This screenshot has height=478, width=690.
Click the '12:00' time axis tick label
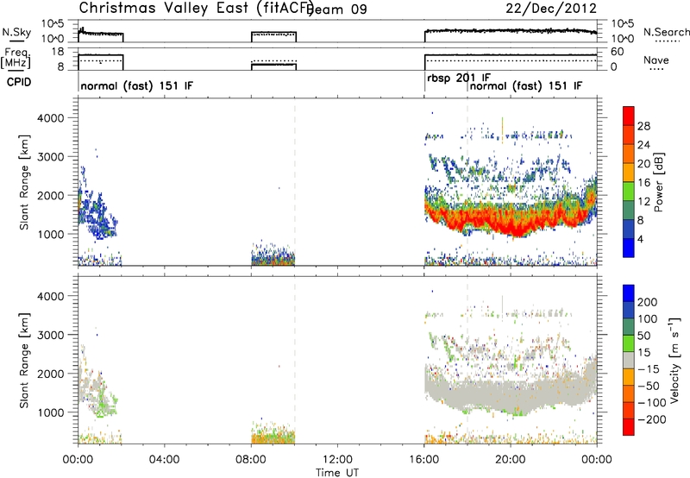[337, 460]
